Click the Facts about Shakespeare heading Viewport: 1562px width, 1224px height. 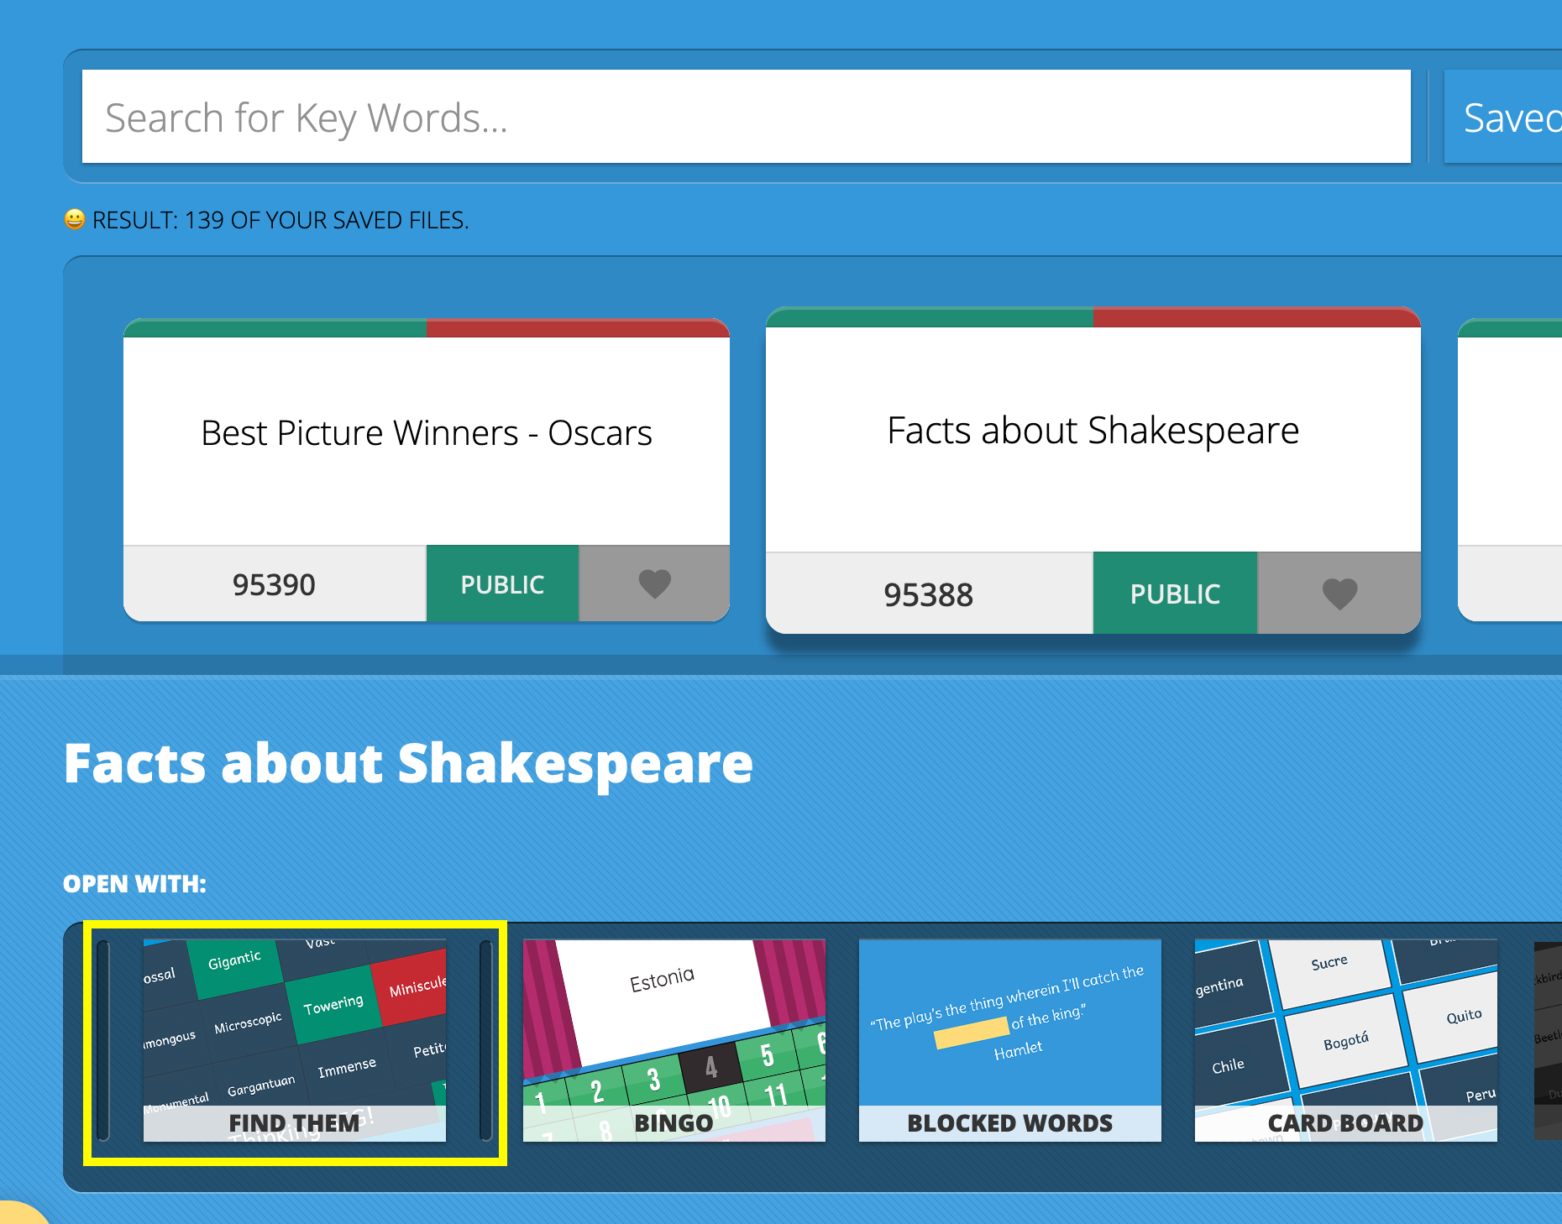[408, 764]
